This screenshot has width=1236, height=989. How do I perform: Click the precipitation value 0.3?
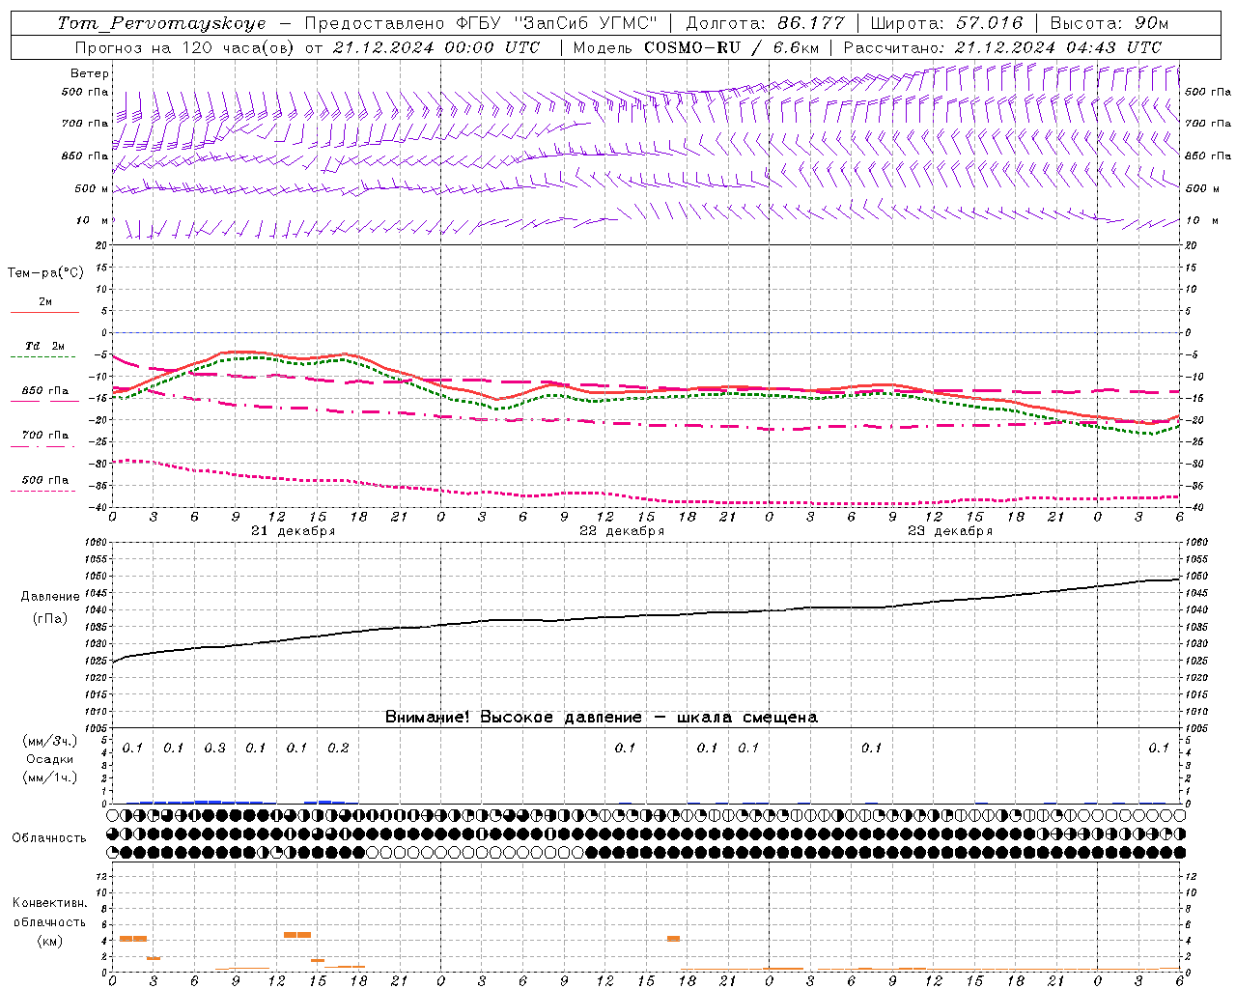[x=214, y=748]
